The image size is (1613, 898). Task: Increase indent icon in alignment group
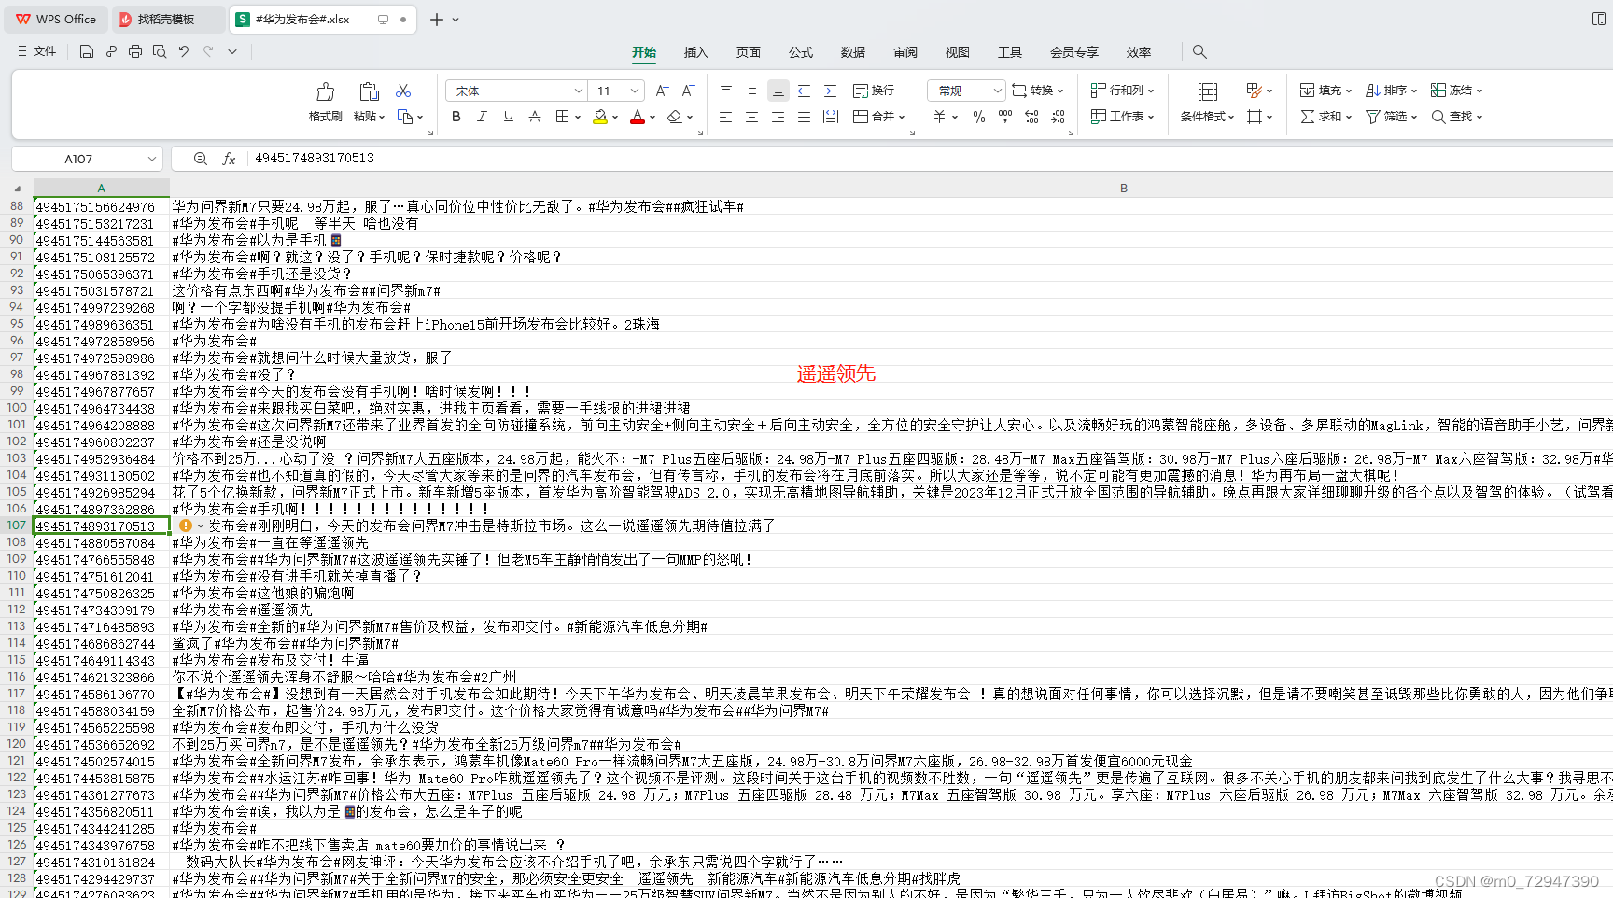pyautogui.click(x=830, y=91)
